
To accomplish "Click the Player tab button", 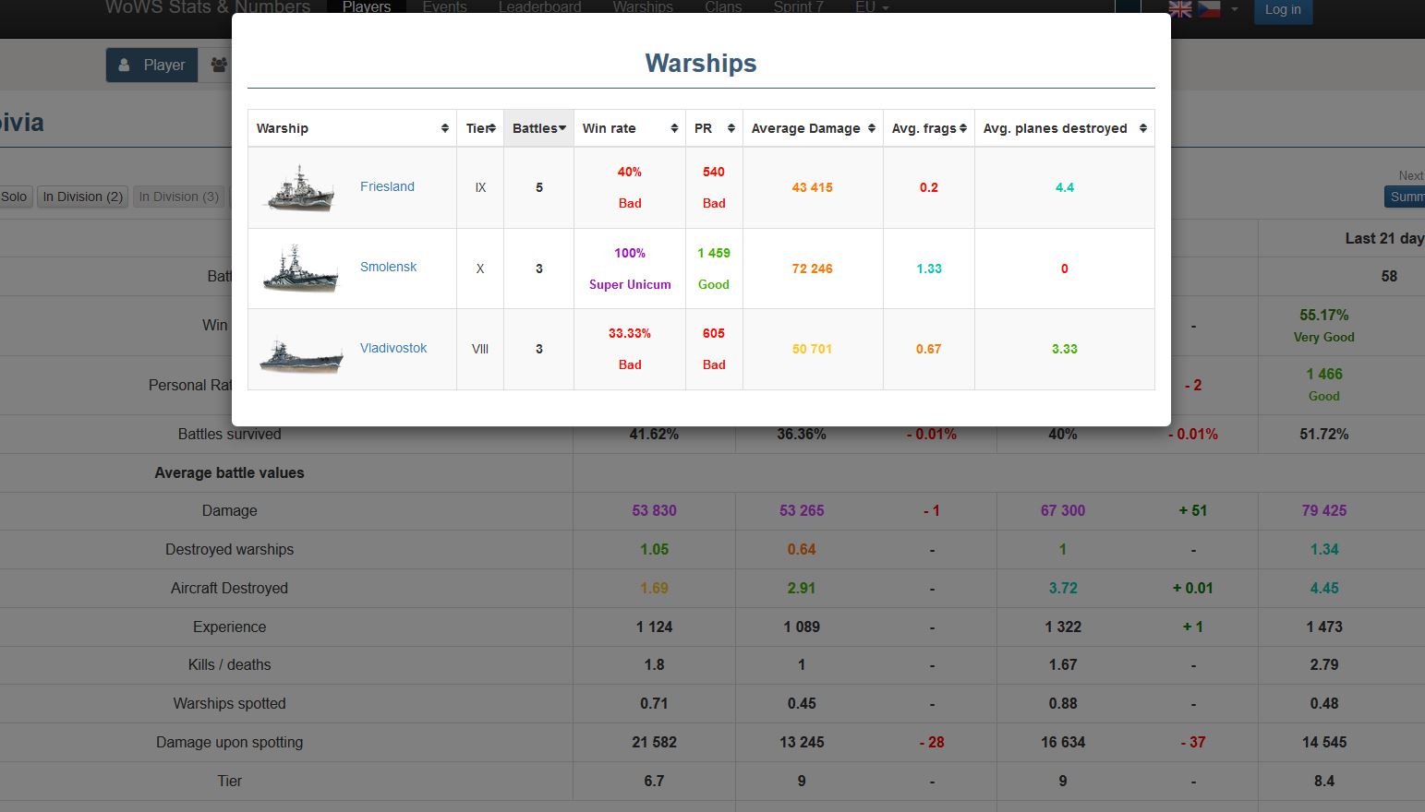I will [152, 65].
